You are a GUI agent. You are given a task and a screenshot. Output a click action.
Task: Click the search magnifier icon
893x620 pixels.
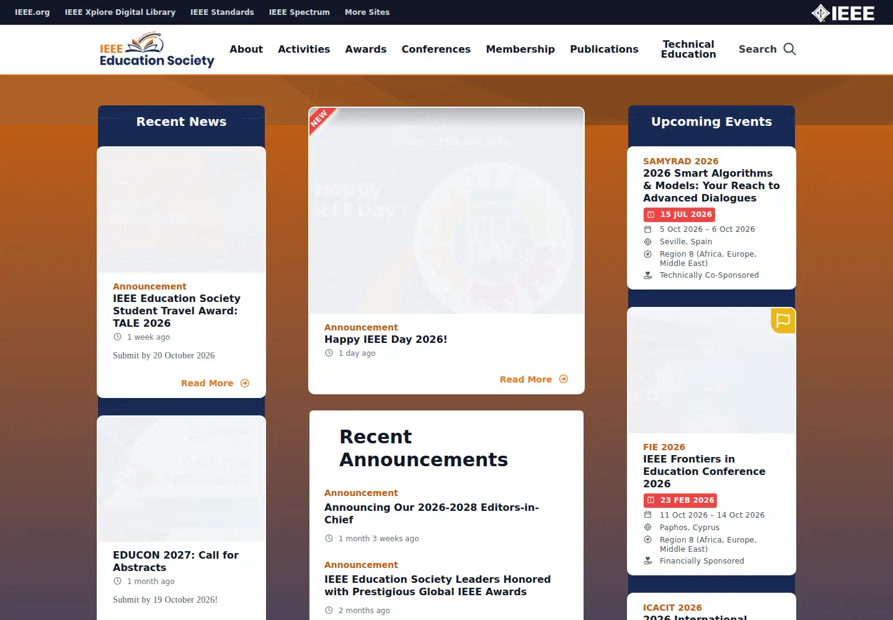pos(789,49)
